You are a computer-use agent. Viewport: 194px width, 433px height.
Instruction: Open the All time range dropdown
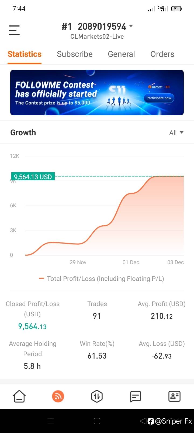click(176, 133)
